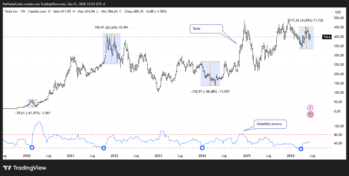Screen dimensions: 349x176
Task: Select the −48,48% price range box in 2024
Action: pos(210,74)
